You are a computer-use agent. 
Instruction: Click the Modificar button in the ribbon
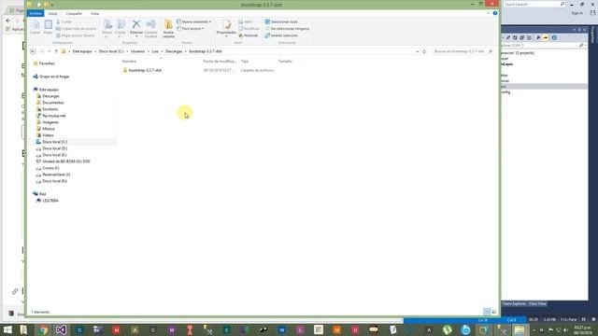click(x=249, y=29)
